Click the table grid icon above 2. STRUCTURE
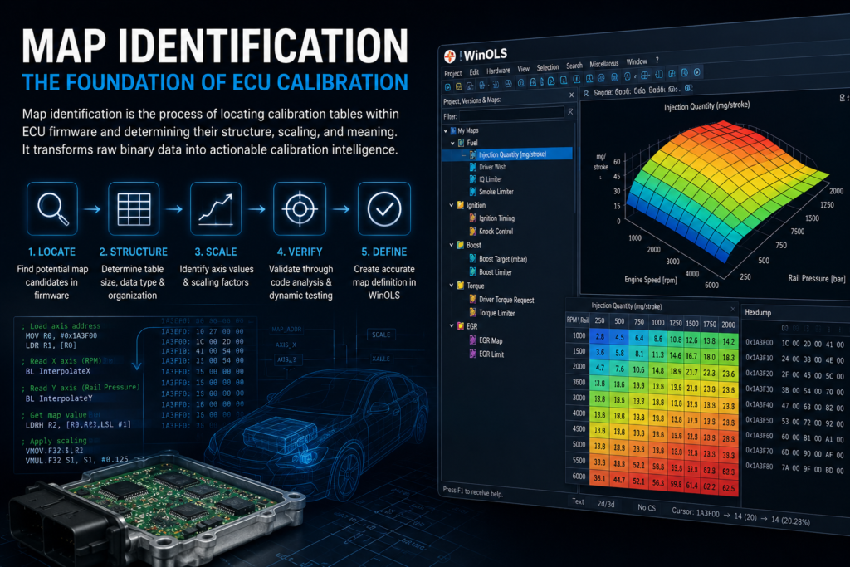 coord(134,208)
